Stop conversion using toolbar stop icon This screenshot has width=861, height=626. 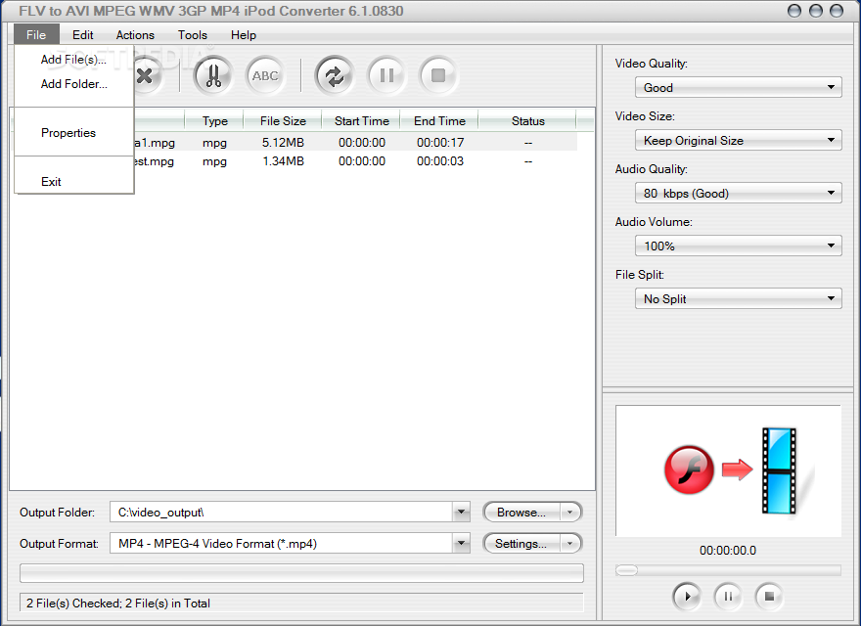pos(438,75)
